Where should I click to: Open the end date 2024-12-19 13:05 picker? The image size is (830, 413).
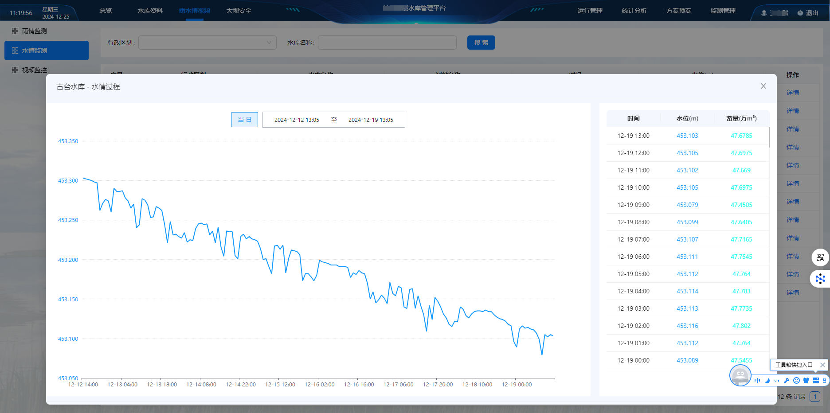tap(371, 120)
